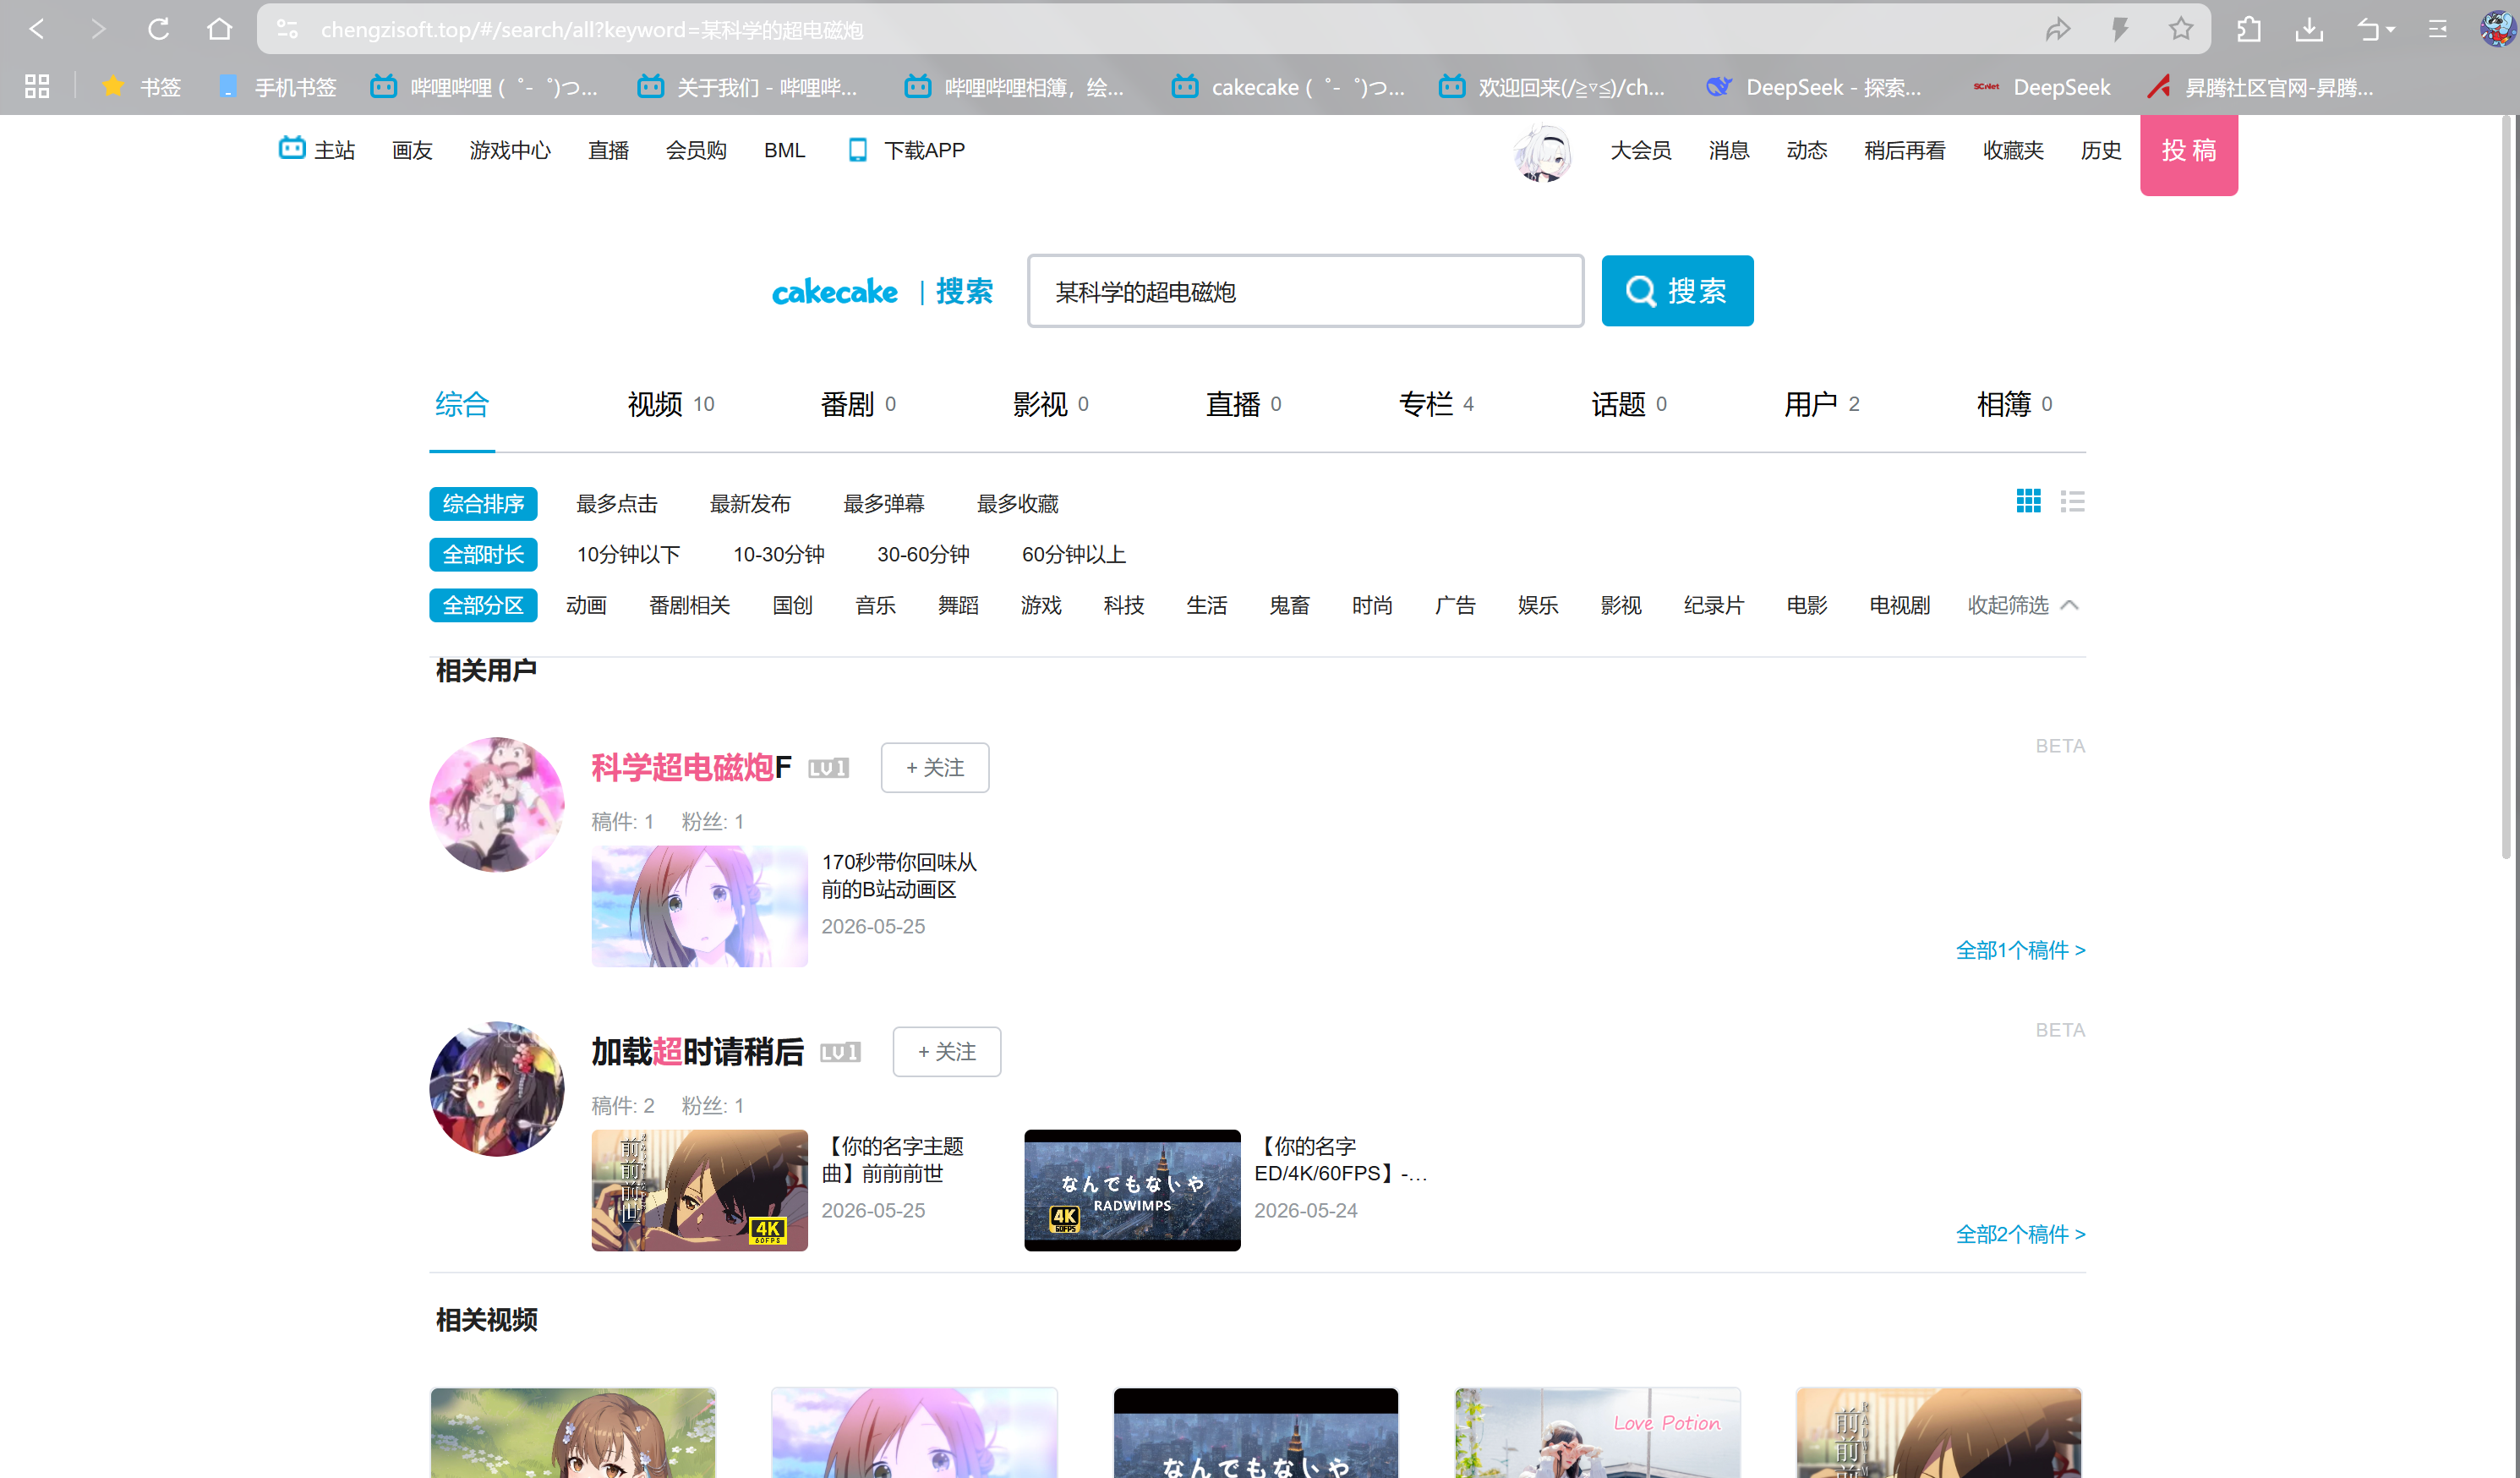Filter category to 鬼畜
Viewport: 2520px width, 1478px height.
coord(1289,606)
